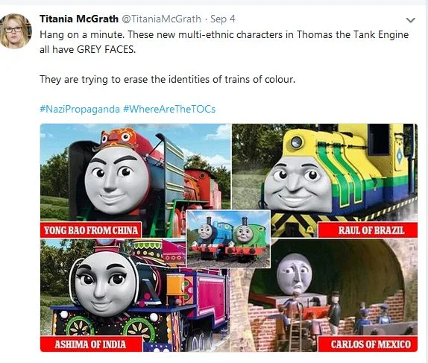Viewport: 428px width, 363px height.
Task: Click the sentence about trains of colour
Action: pos(167,80)
